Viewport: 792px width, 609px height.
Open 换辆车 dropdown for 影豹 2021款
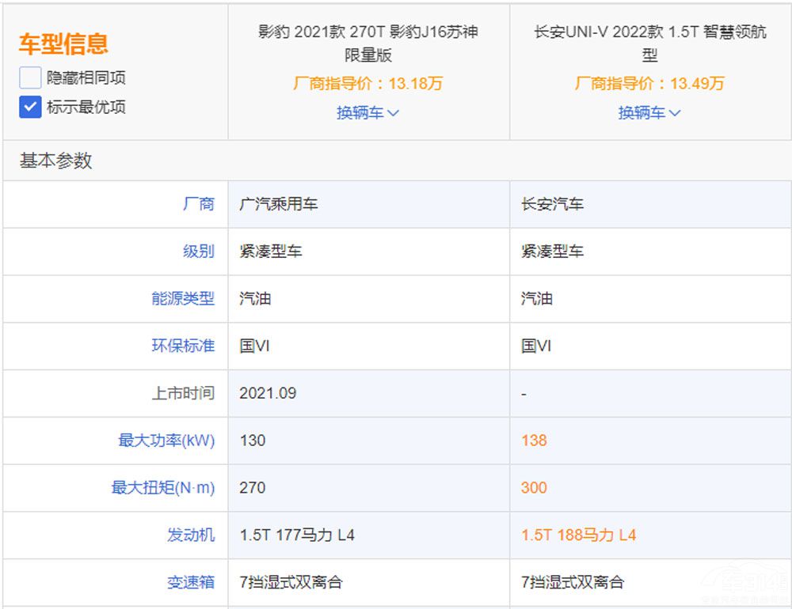[x=367, y=112]
